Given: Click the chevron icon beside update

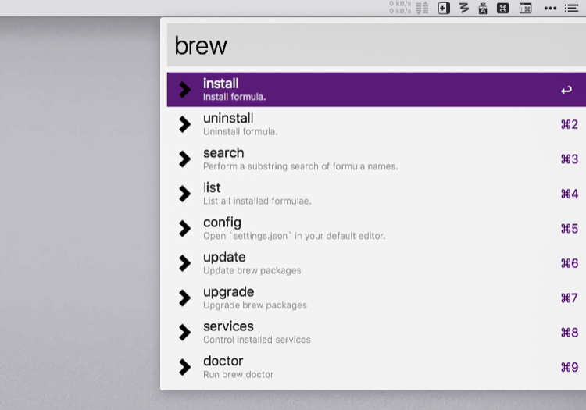Looking at the screenshot, I should (184, 263).
